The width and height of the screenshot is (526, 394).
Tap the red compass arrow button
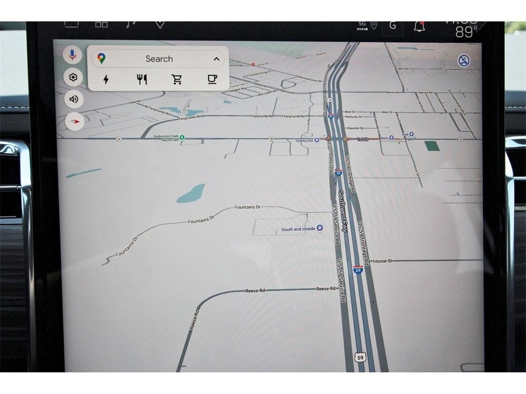(x=75, y=121)
